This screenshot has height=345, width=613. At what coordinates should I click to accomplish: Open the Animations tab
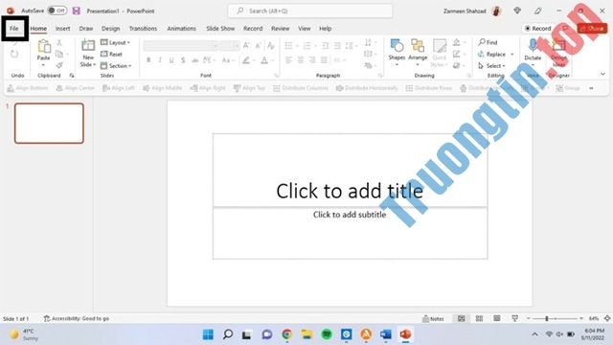point(181,29)
